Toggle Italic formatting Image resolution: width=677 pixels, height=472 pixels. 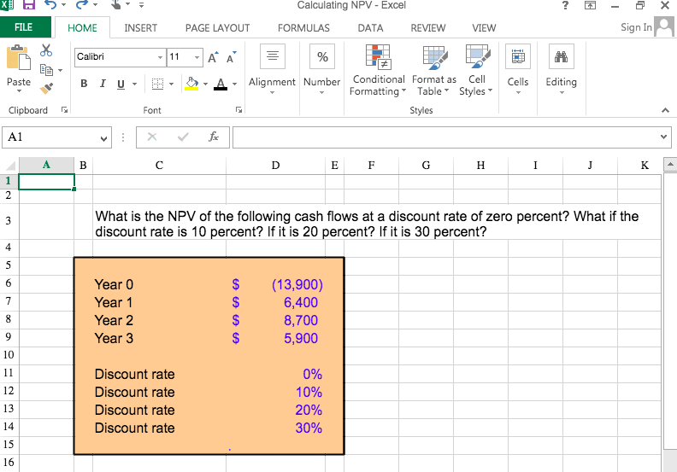pyautogui.click(x=103, y=84)
